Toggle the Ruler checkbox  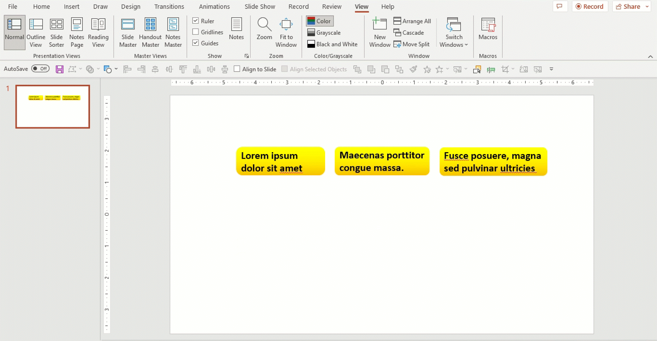pyautogui.click(x=196, y=21)
